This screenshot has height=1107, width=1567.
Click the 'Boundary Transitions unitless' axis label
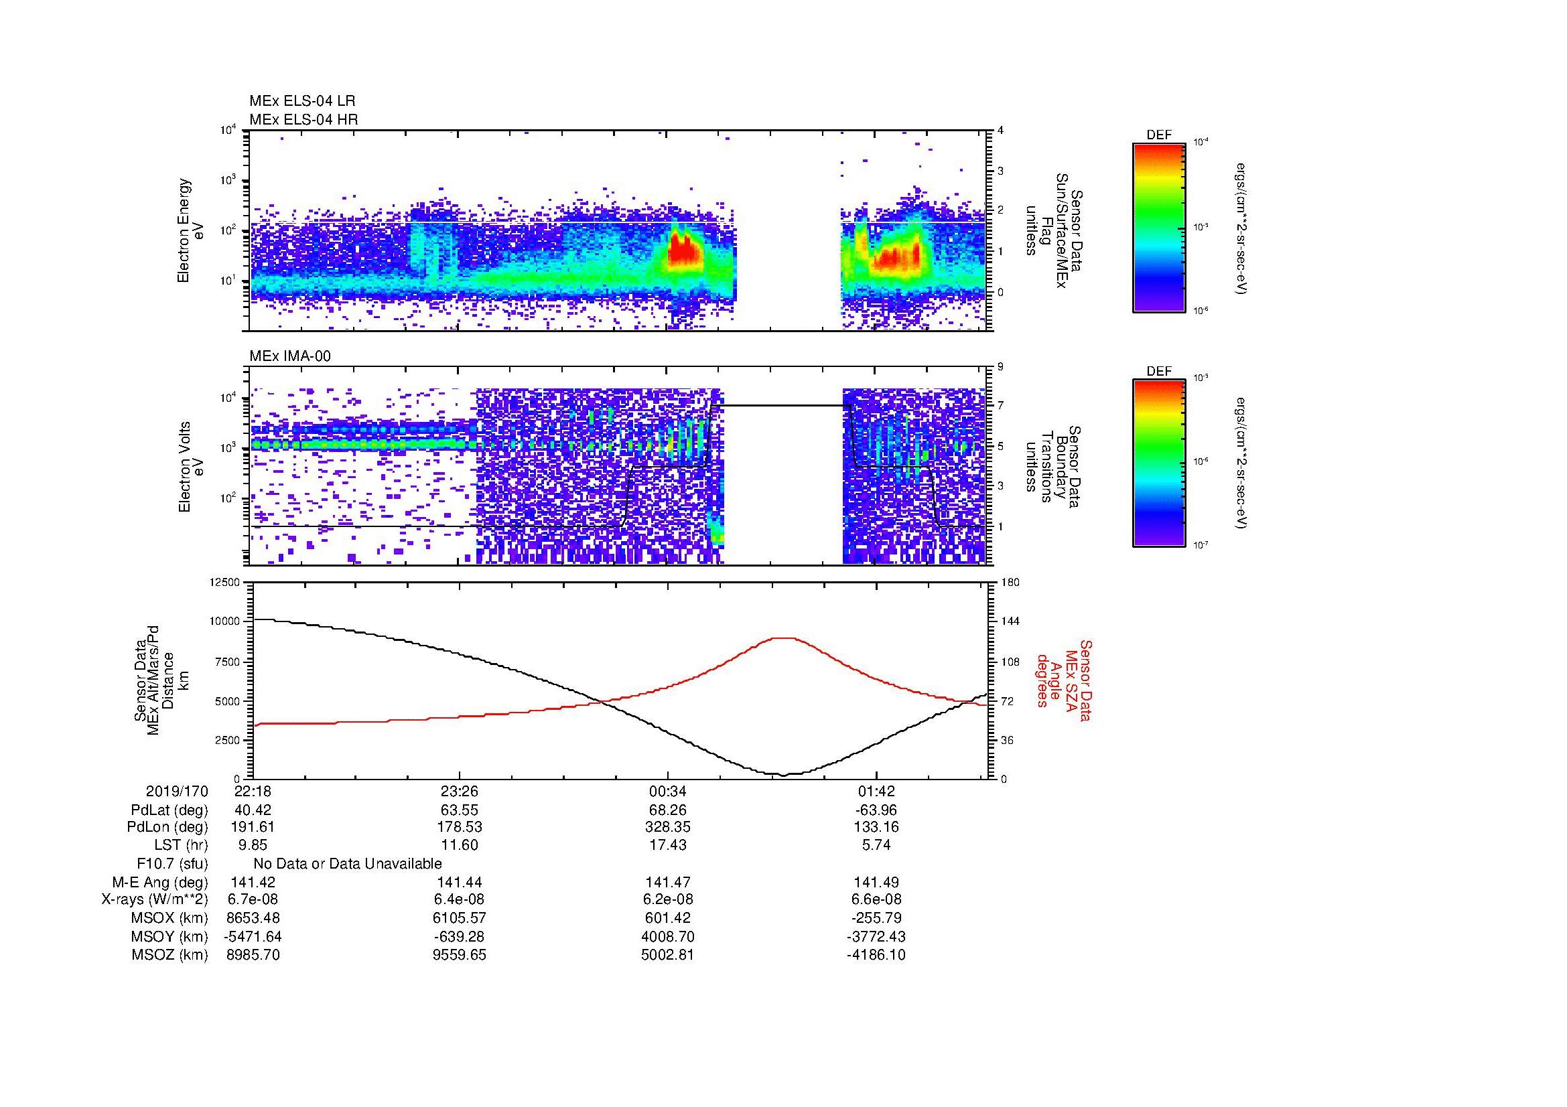(1053, 467)
